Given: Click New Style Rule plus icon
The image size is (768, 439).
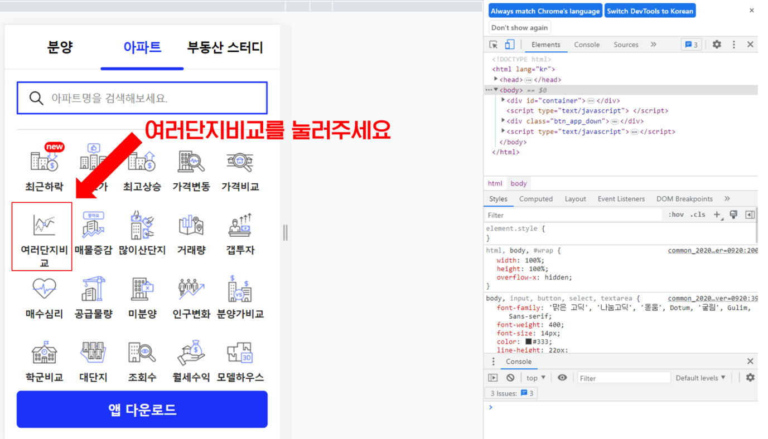Looking at the screenshot, I should 717,214.
